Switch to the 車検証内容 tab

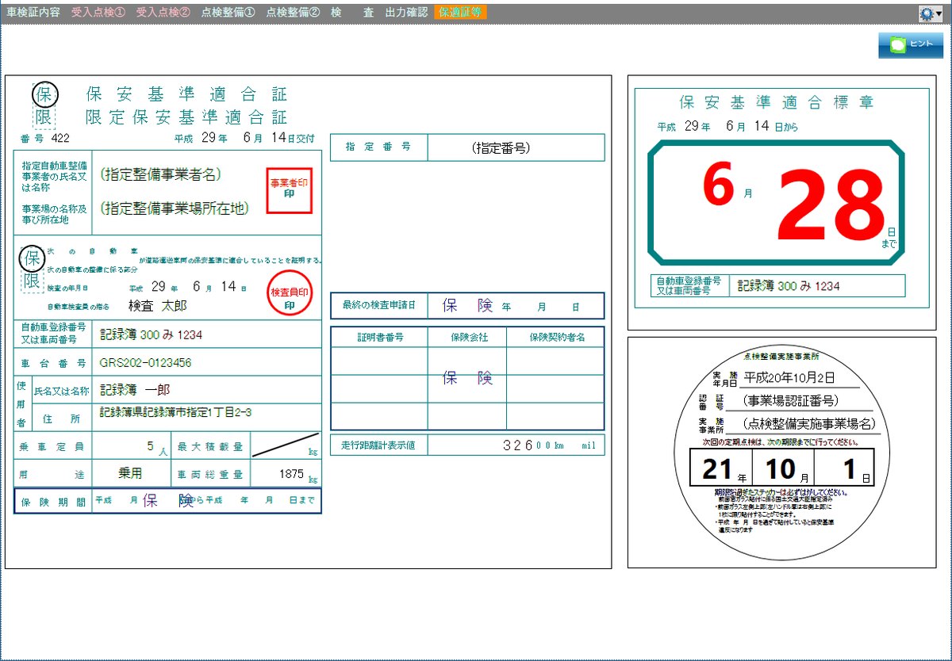click(33, 13)
